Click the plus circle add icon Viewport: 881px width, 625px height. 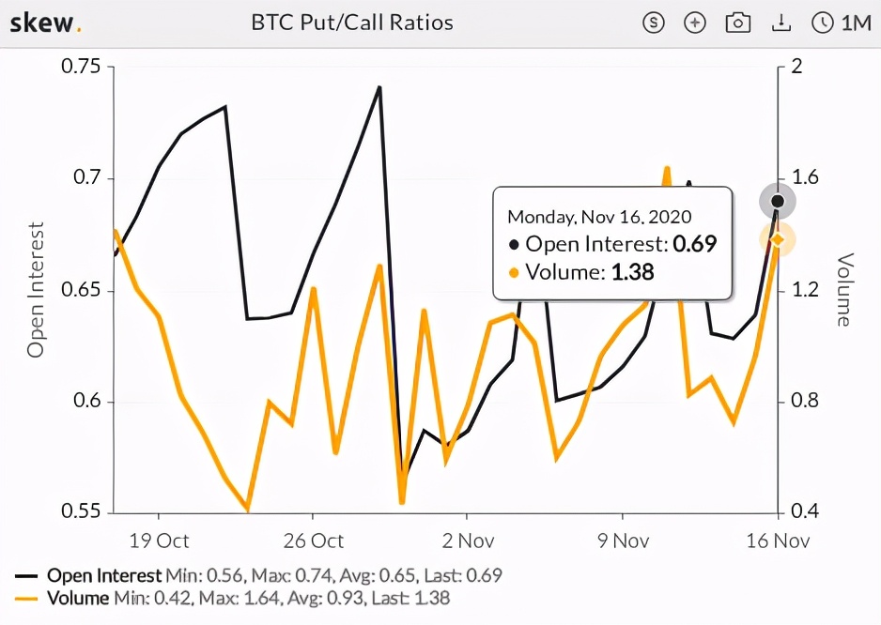tap(695, 23)
